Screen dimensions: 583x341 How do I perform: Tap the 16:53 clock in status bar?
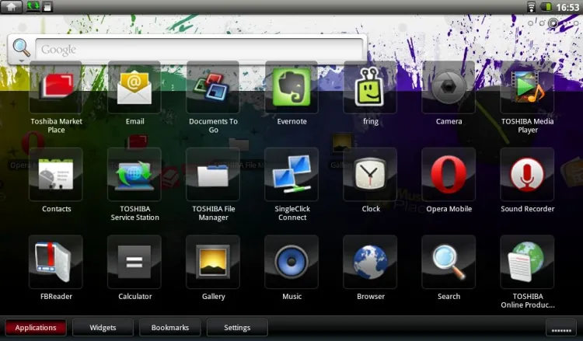pos(567,7)
